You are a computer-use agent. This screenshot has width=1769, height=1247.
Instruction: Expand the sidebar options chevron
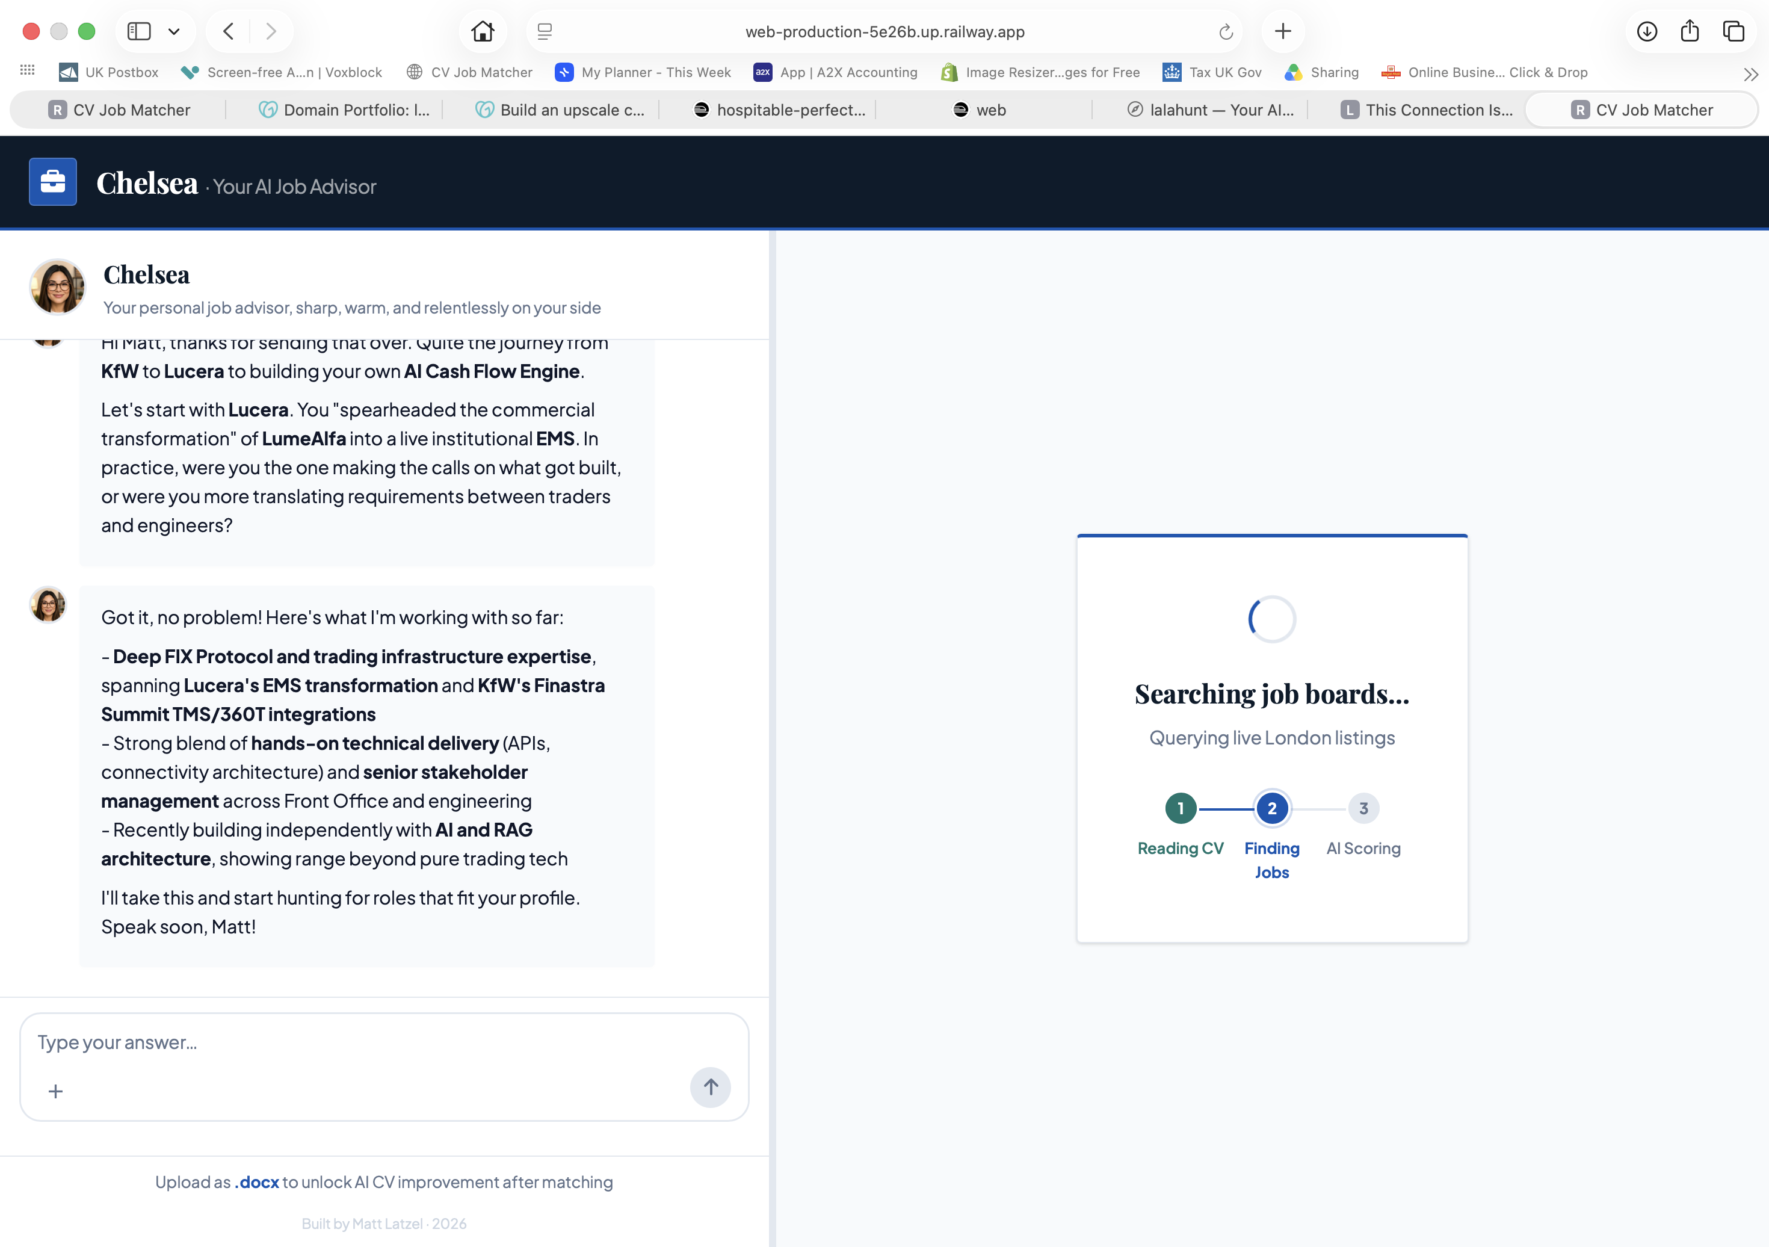coord(174,32)
